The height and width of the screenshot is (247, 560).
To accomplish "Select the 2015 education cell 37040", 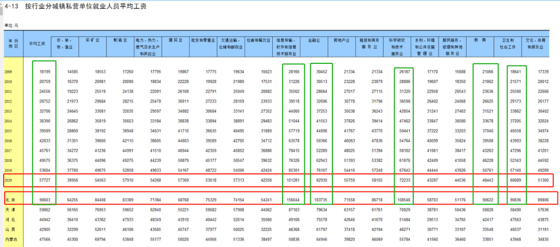I will (x=488, y=132).
